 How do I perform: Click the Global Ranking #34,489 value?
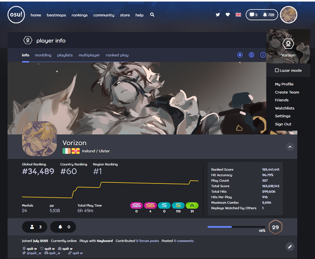coord(38,171)
